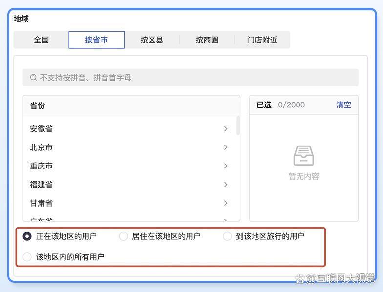Select 到该地区旅行的用户 radio option

pos(227,236)
